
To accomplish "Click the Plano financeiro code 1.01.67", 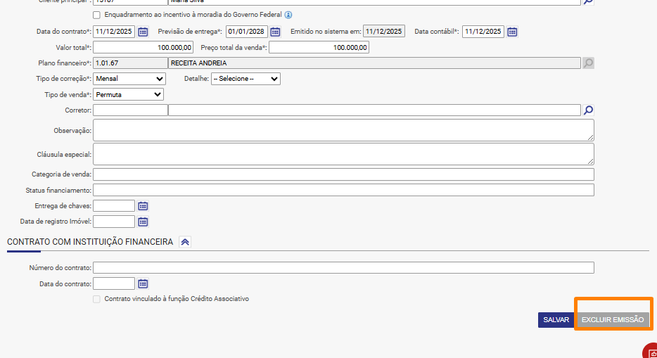I will (130, 63).
